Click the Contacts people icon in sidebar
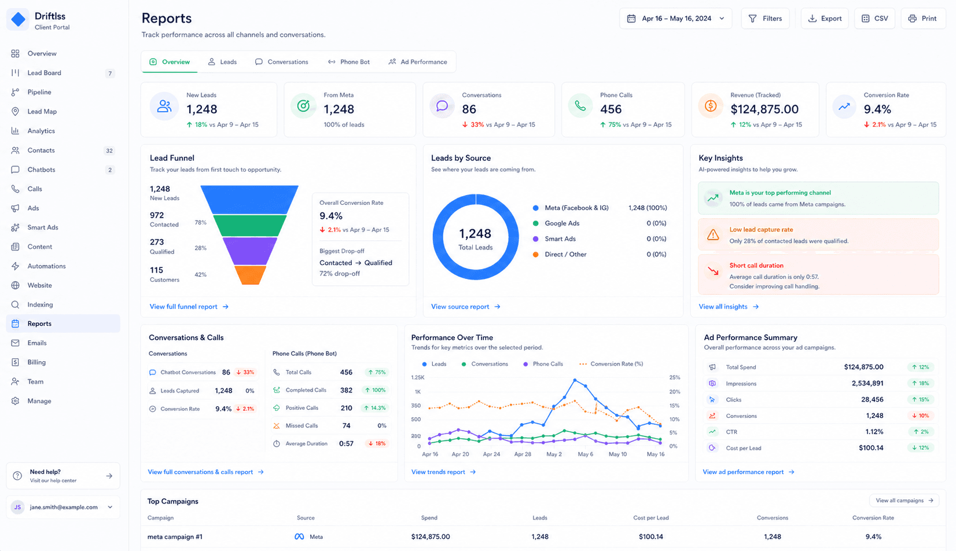This screenshot has width=956, height=551. [x=16, y=150]
